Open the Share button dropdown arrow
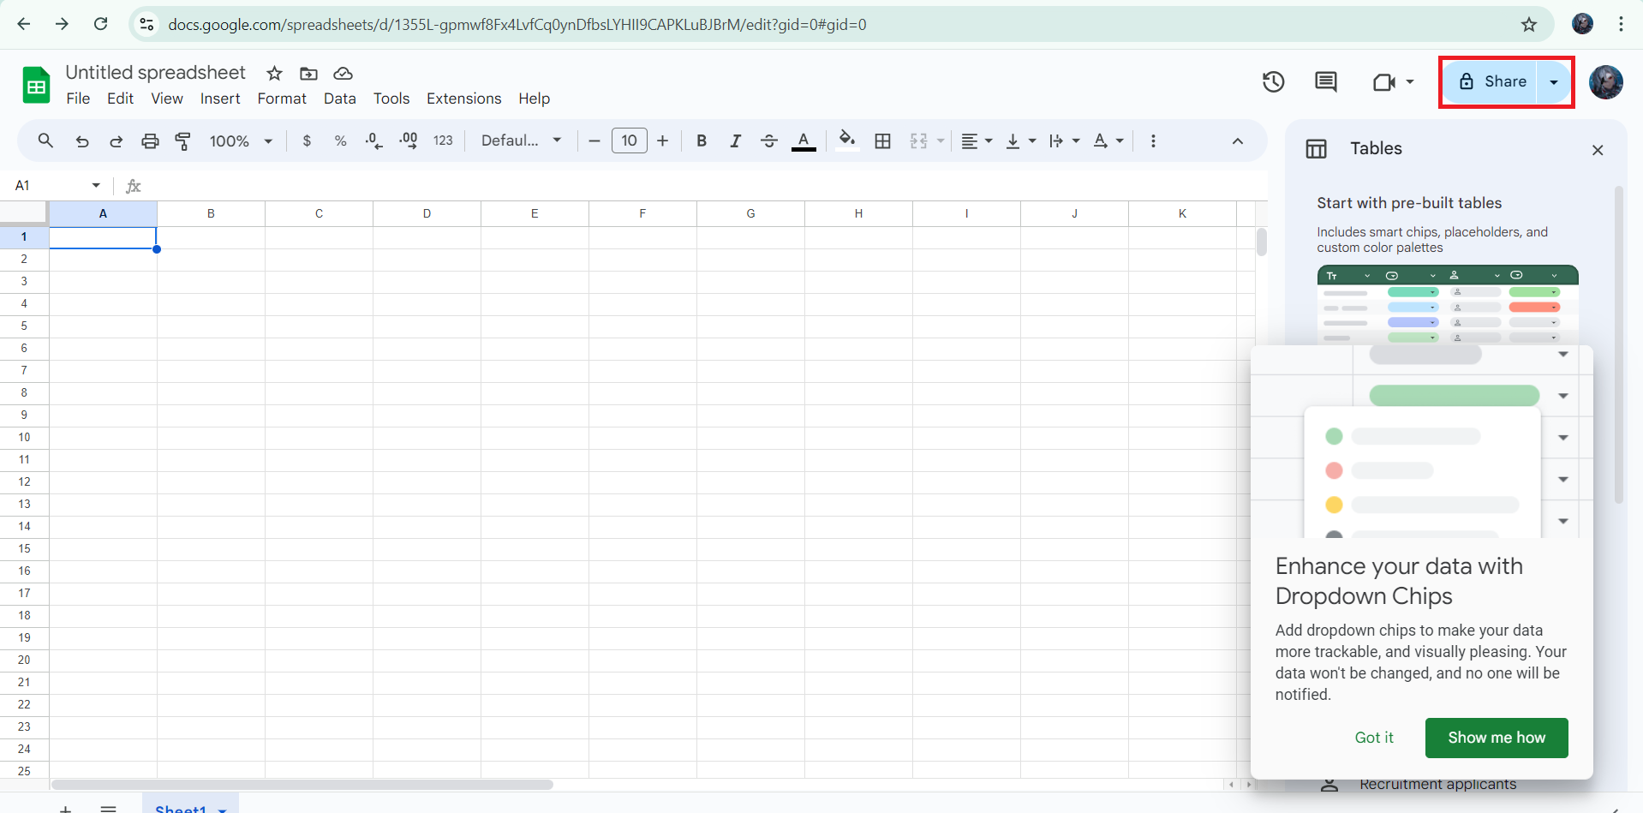This screenshot has height=813, width=1643. click(1554, 82)
